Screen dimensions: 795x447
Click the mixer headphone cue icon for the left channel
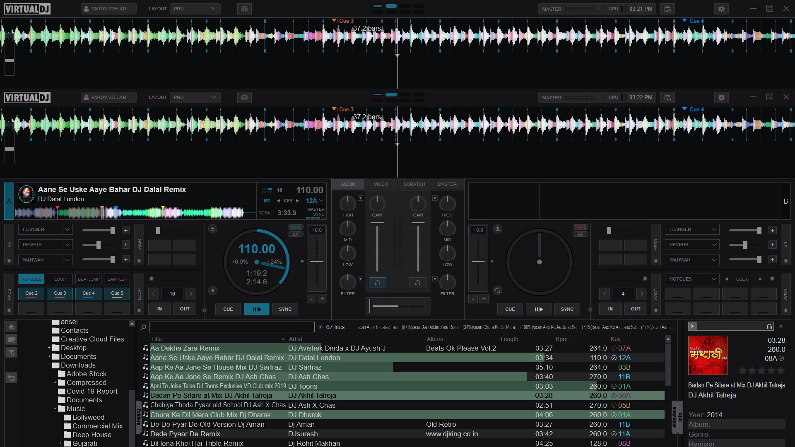coord(377,283)
